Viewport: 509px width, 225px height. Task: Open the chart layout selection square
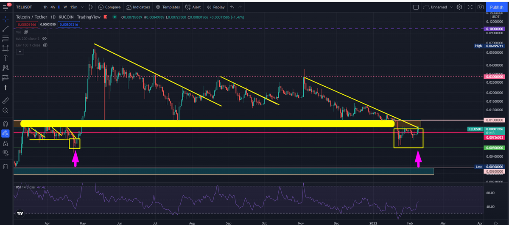416,7
